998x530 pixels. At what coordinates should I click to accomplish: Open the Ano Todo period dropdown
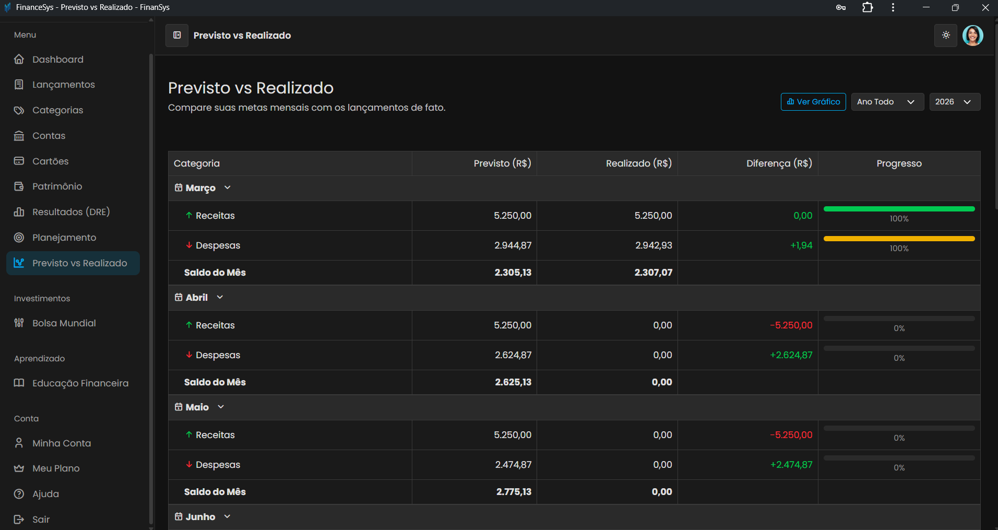pyautogui.click(x=887, y=102)
